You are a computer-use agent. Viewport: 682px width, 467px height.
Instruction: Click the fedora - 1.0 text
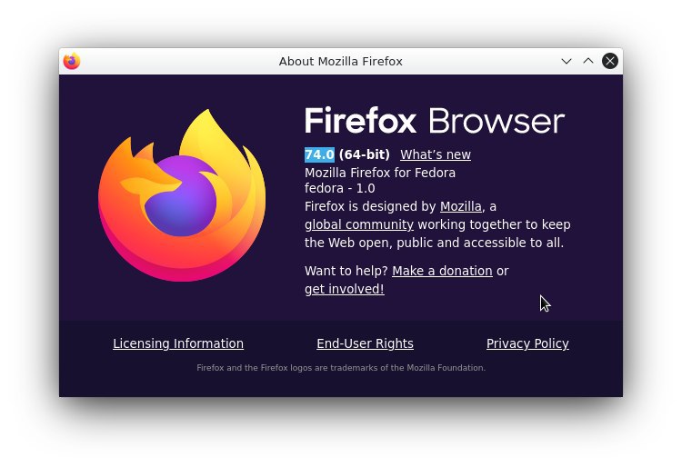pyautogui.click(x=340, y=189)
